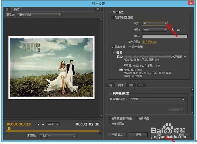Switch to the FTP tab
The width and height of the screenshot is (197, 144).
[x=141, y=85]
